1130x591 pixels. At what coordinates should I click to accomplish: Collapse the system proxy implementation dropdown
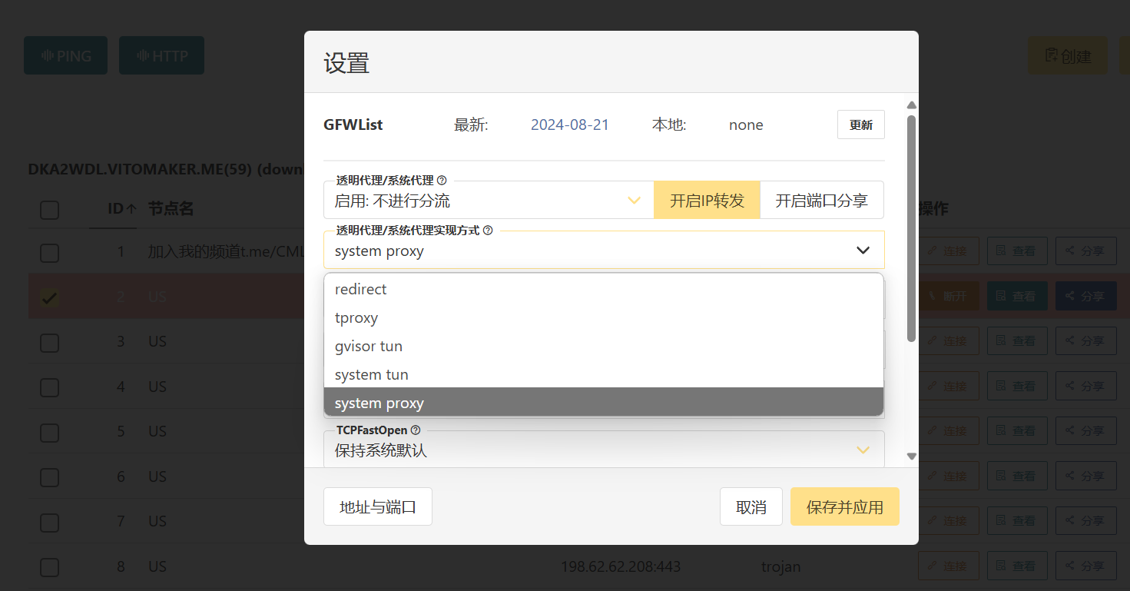click(604, 251)
